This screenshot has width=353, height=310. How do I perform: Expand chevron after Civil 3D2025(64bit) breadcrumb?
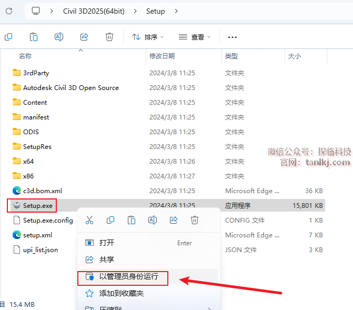(x=135, y=11)
